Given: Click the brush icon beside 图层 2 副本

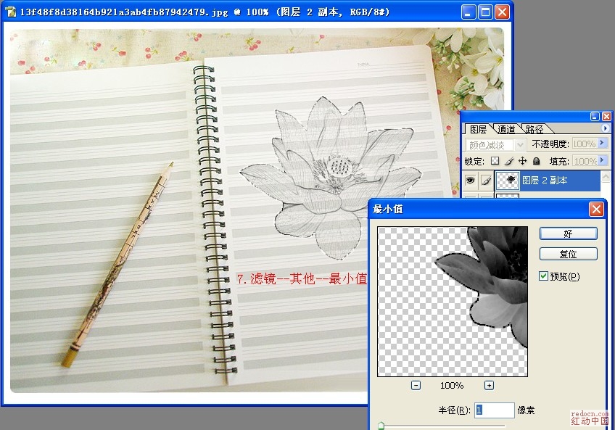Looking at the screenshot, I should [x=486, y=181].
